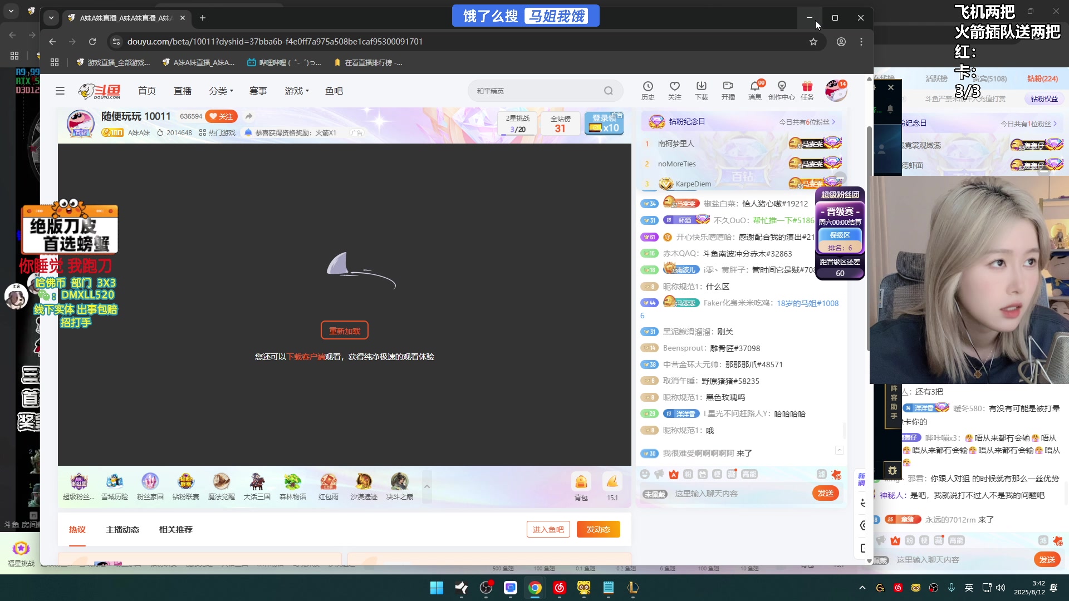Open the 背包 backpack icon
The width and height of the screenshot is (1069, 601).
581,487
